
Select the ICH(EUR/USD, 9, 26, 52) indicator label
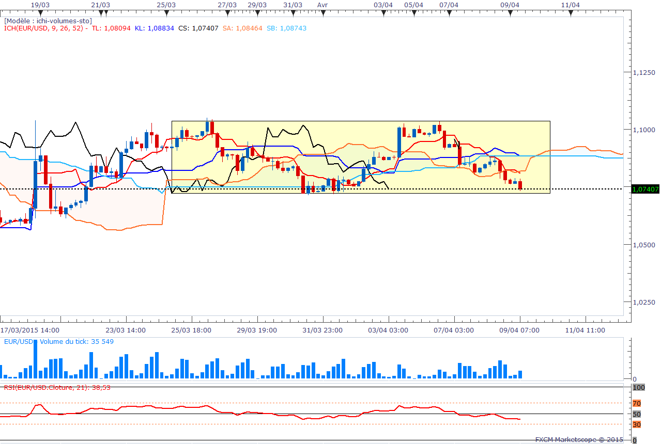(x=44, y=28)
